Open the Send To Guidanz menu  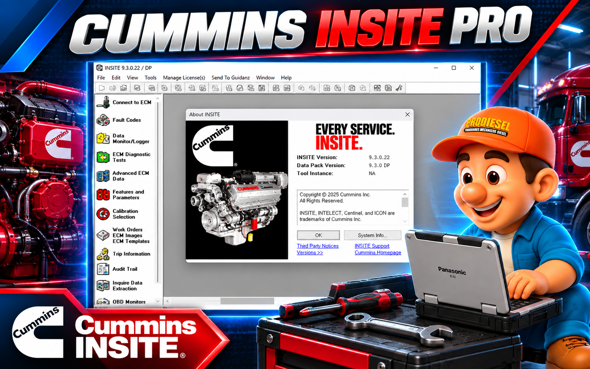(x=230, y=77)
